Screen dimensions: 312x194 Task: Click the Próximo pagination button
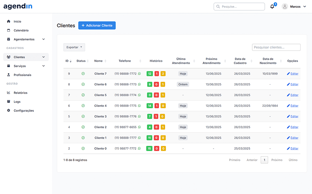pos(277,160)
